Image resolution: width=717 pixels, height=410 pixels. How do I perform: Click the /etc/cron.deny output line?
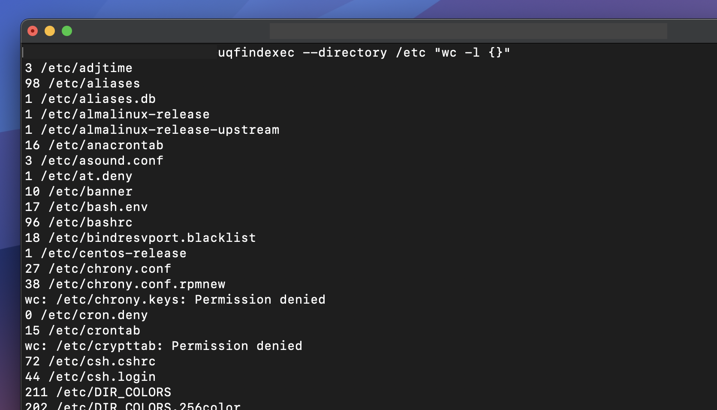click(86, 315)
